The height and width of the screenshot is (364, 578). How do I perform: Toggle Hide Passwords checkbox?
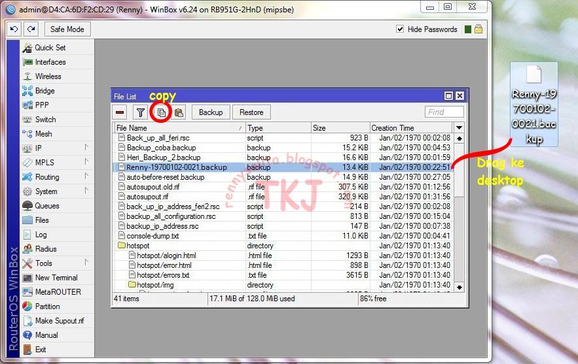(400, 29)
